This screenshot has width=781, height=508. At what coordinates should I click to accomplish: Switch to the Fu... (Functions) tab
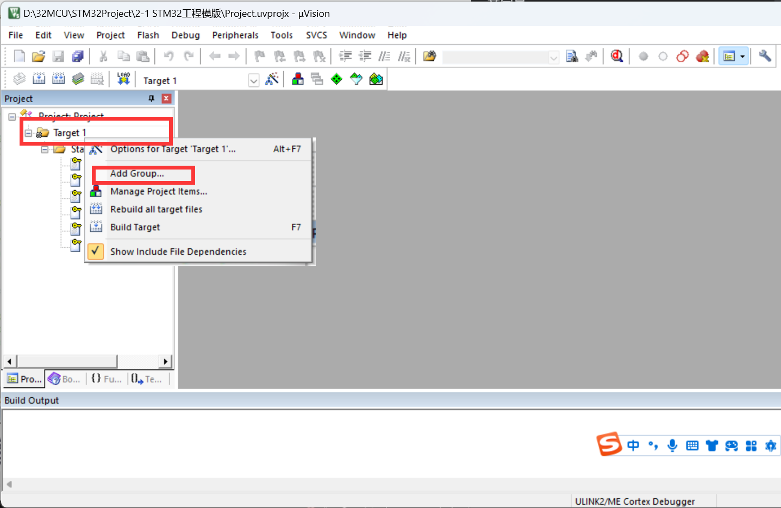coord(107,379)
